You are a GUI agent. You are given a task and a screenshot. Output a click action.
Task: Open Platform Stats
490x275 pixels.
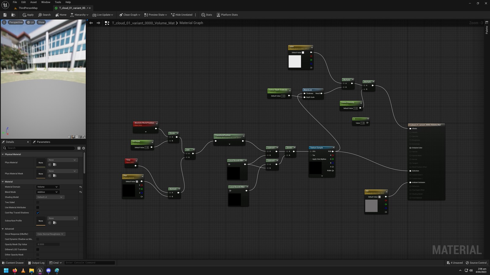228,15
